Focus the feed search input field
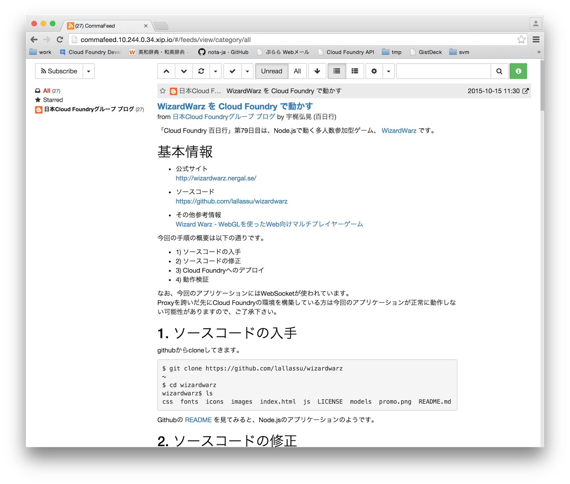The width and height of the screenshot is (570, 484). pyautogui.click(x=444, y=71)
